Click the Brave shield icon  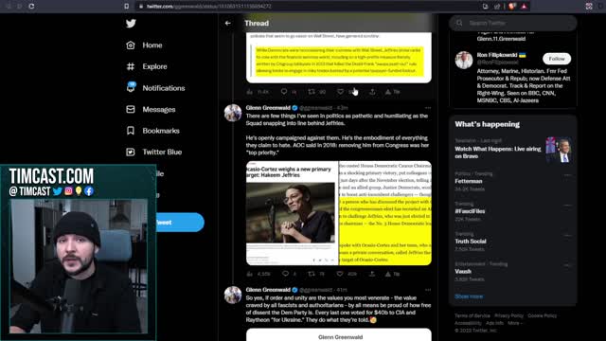(x=512, y=7)
